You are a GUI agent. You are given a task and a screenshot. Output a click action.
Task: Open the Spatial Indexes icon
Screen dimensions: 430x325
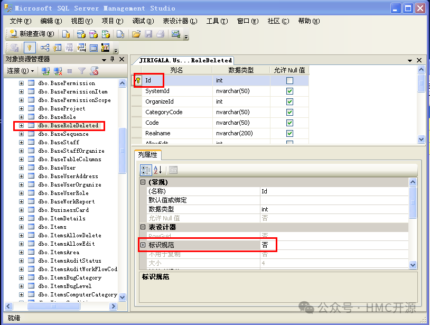[x=106, y=48]
